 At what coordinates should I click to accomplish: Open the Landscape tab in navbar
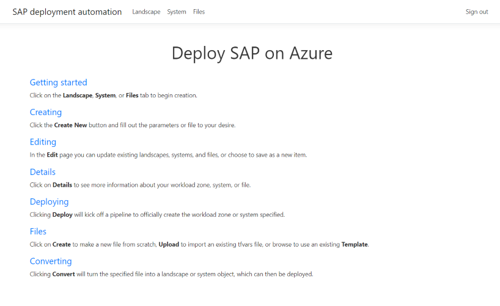pos(146,12)
